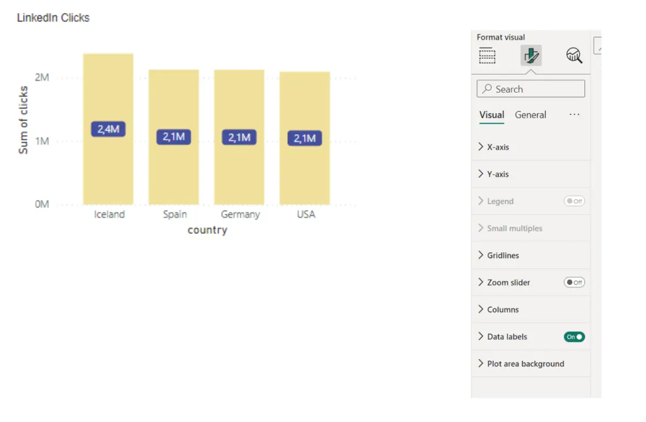This screenshot has height=422, width=646.
Task: Click the Search input field
Action: 531,89
